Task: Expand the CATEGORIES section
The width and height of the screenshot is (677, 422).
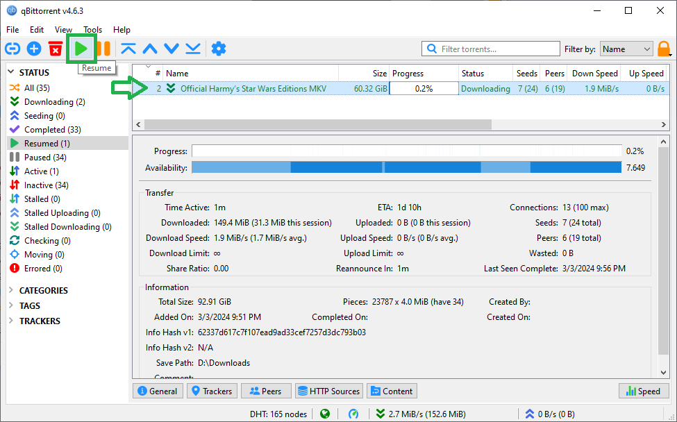Action: click(11, 290)
